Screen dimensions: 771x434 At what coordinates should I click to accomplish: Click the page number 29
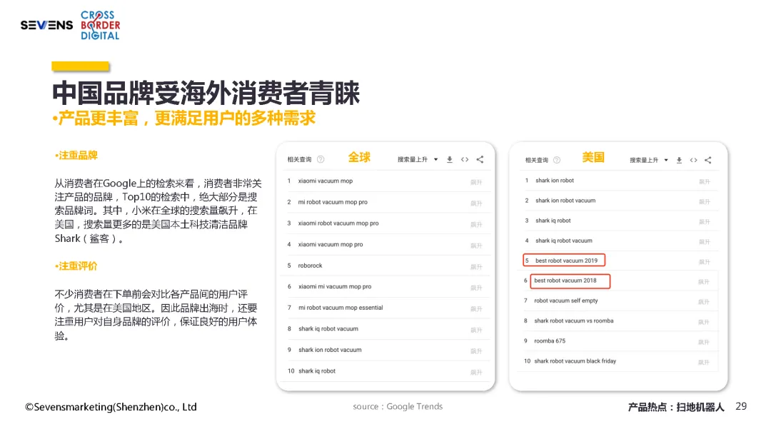[x=741, y=406]
